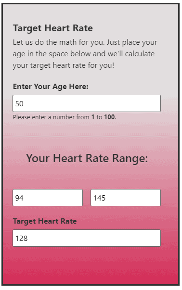Click the age input field containing 50
182x290 pixels.
click(x=87, y=103)
